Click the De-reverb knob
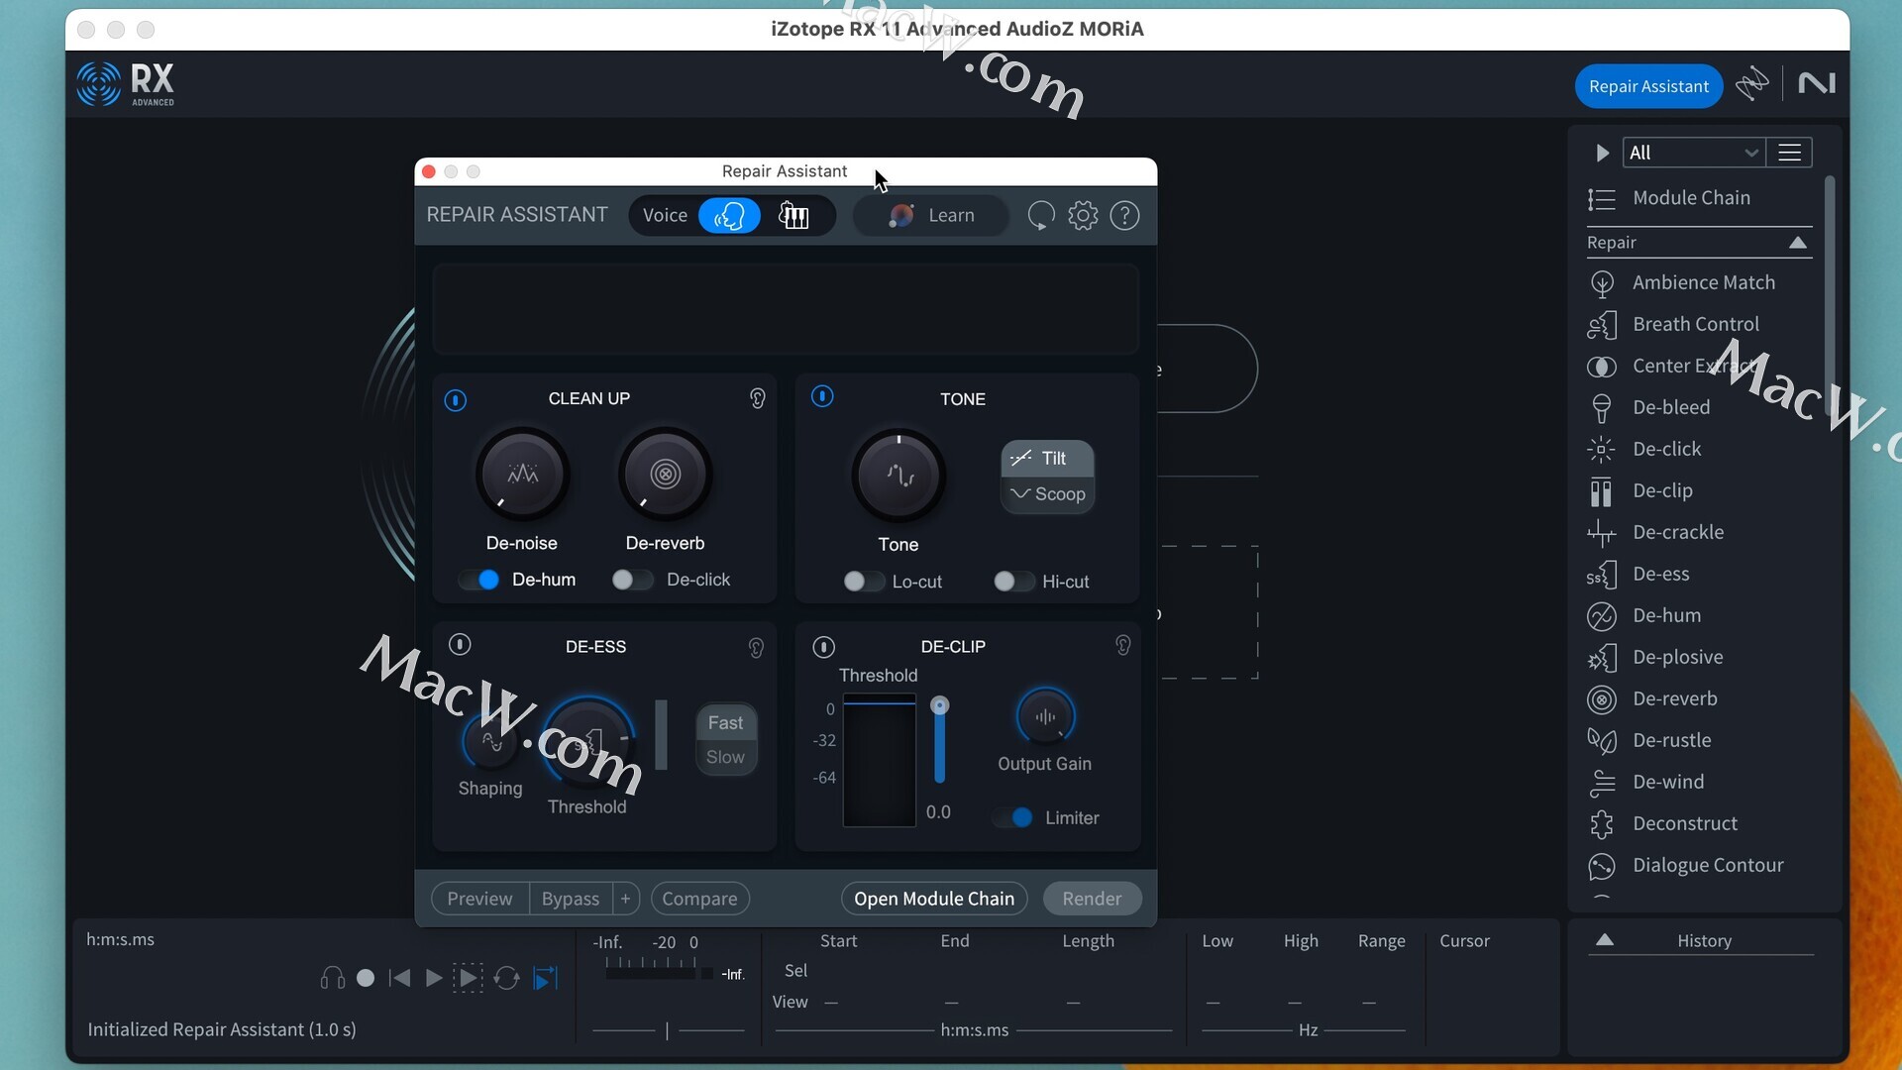Image resolution: width=1902 pixels, height=1070 pixels. (x=665, y=475)
